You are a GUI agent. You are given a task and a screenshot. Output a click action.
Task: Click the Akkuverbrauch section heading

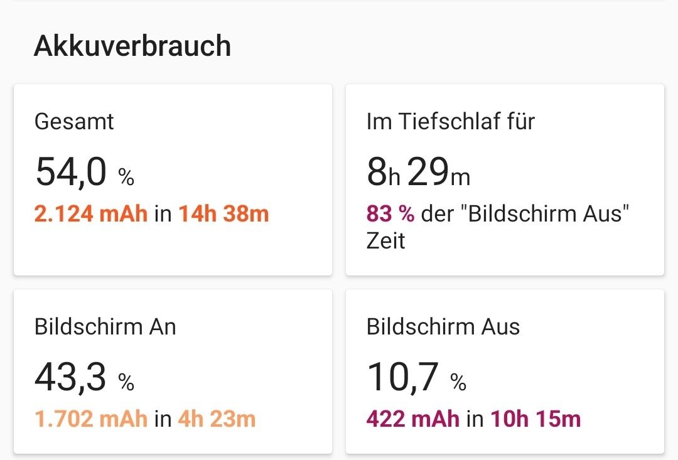click(x=132, y=46)
